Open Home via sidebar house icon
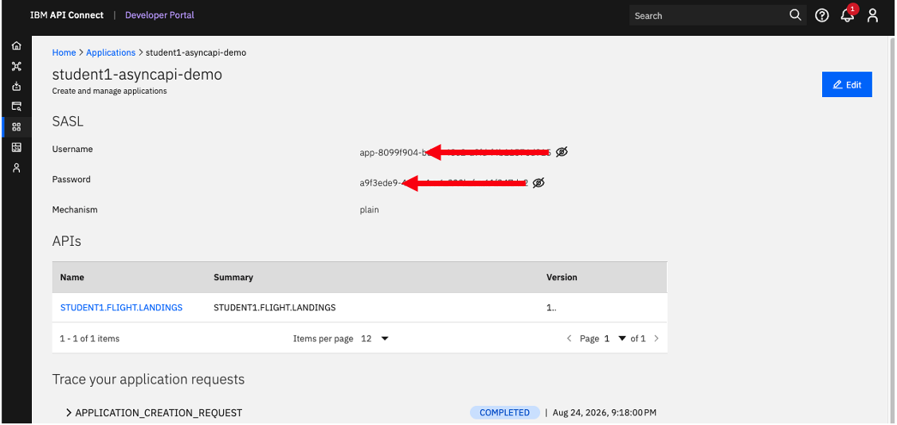Screen dimensions: 897x425 [x=16, y=45]
